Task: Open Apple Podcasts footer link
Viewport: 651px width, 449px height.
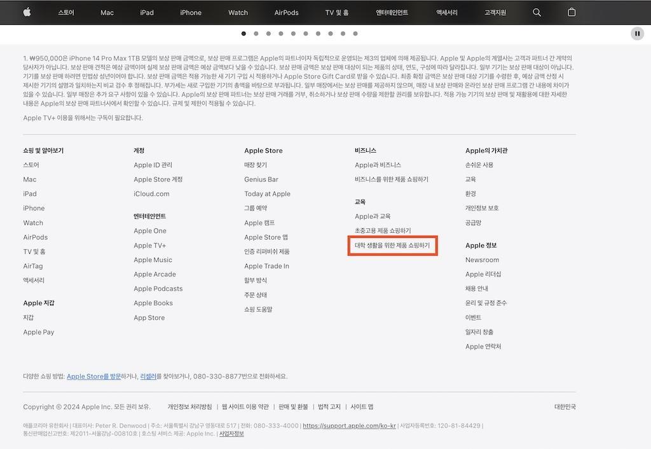Action: (x=158, y=289)
